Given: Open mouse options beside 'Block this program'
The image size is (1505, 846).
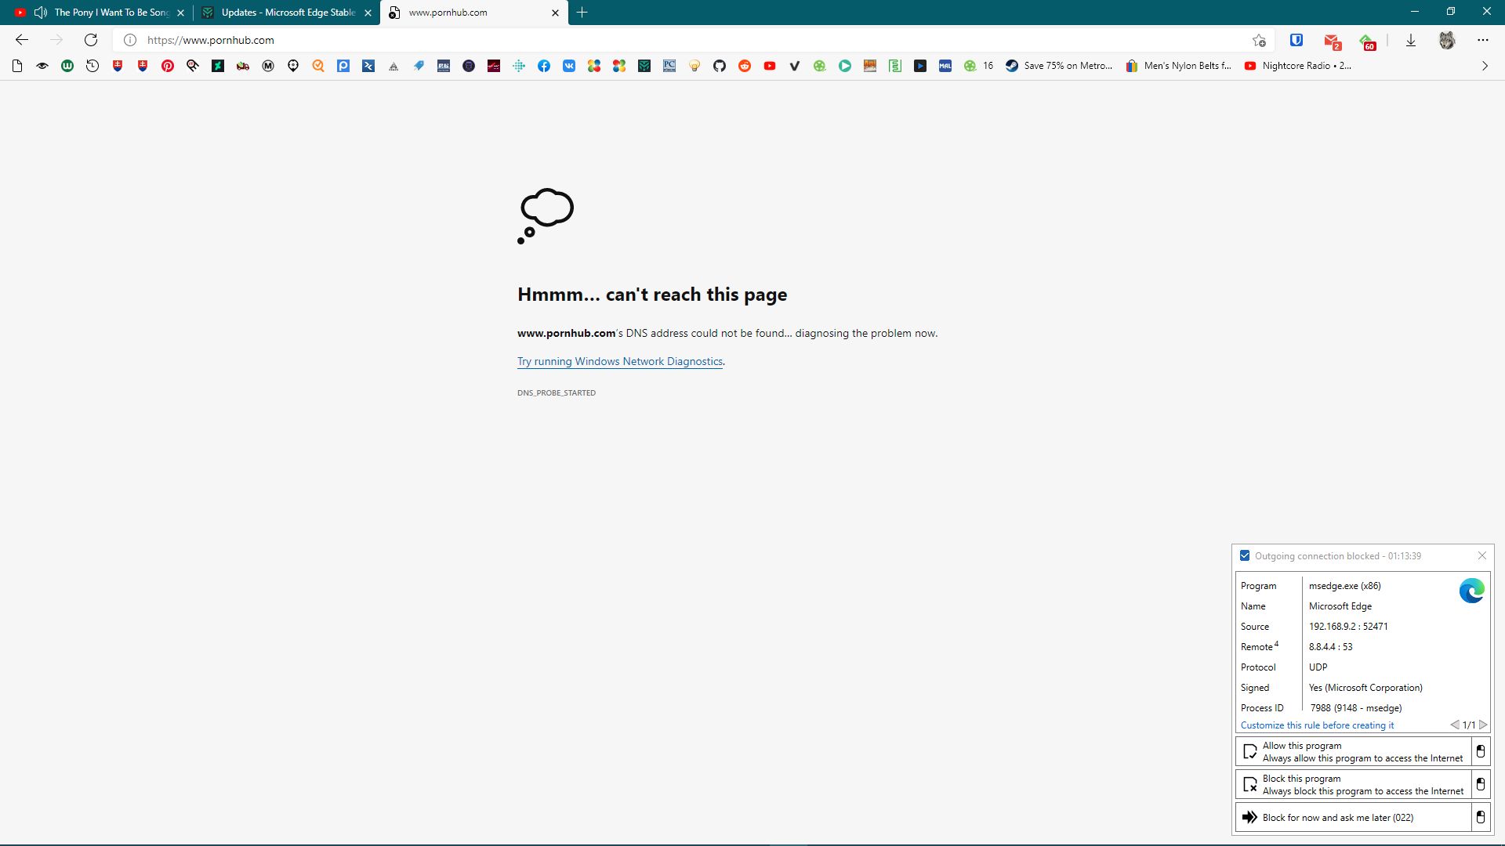Looking at the screenshot, I should point(1481,785).
